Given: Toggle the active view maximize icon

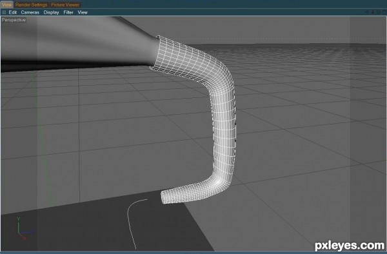Looking at the screenshot, I should coord(384,12).
